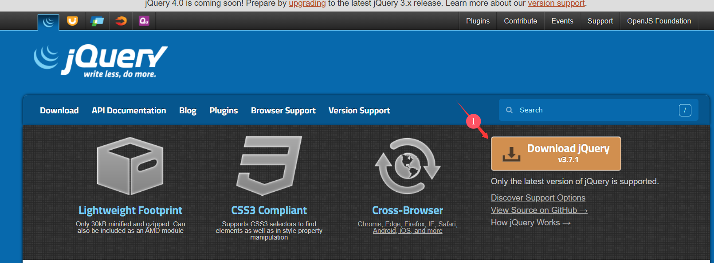Open the Chrome, Edge, Firefox browsers link
The height and width of the screenshot is (263, 714).
(x=408, y=227)
